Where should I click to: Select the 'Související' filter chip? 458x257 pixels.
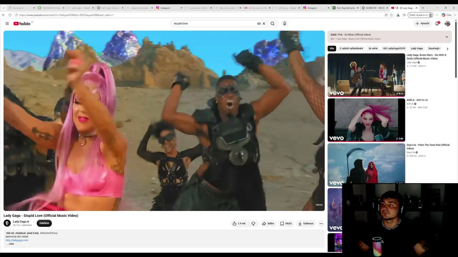pos(434,49)
